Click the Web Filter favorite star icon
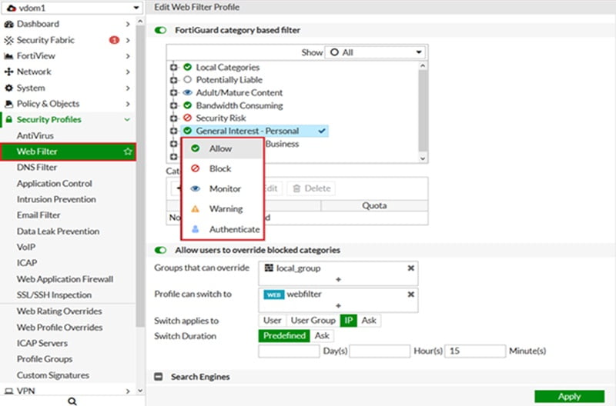This screenshot has height=406, width=616. click(x=128, y=152)
